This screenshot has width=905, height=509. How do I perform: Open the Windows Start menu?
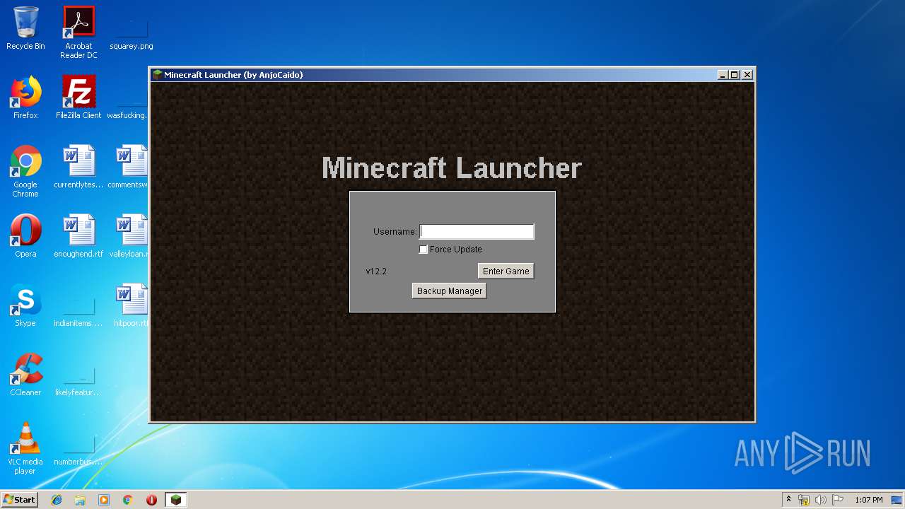click(x=19, y=499)
